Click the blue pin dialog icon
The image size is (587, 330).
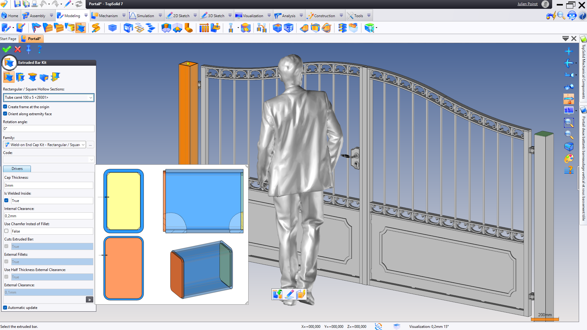click(28, 49)
